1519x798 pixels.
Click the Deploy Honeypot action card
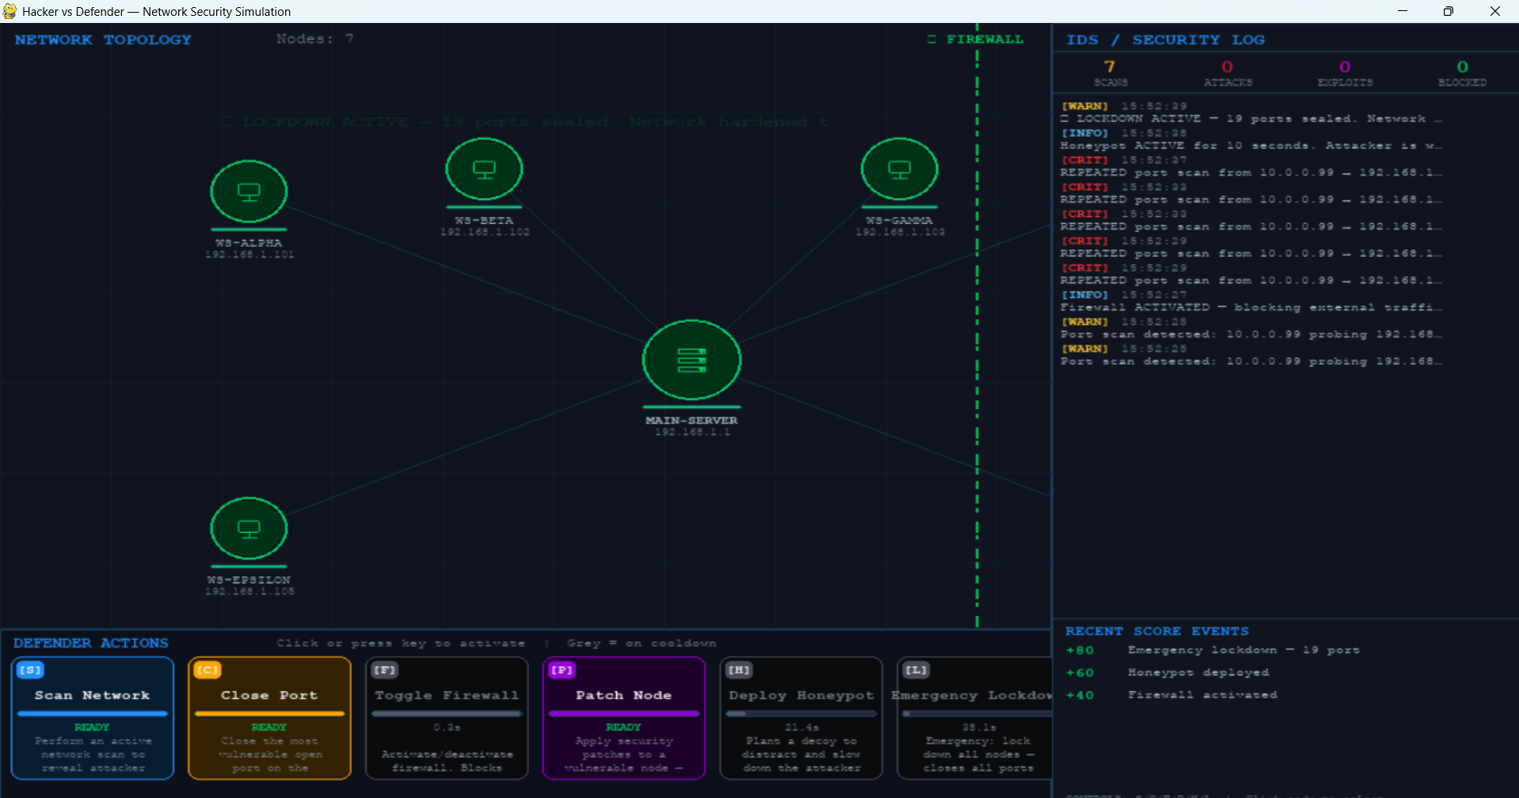point(801,718)
